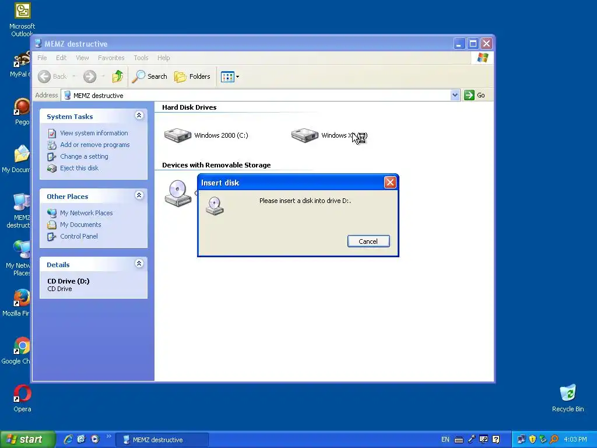This screenshot has height=448, width=597.
Task: Click the yellow security shield tray icon
Action: (x=532, y=440)
